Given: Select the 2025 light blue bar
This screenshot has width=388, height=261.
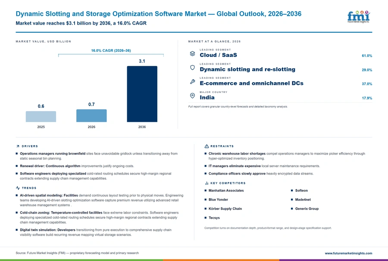Looking at the screenshot, I should tap(41, 116).
